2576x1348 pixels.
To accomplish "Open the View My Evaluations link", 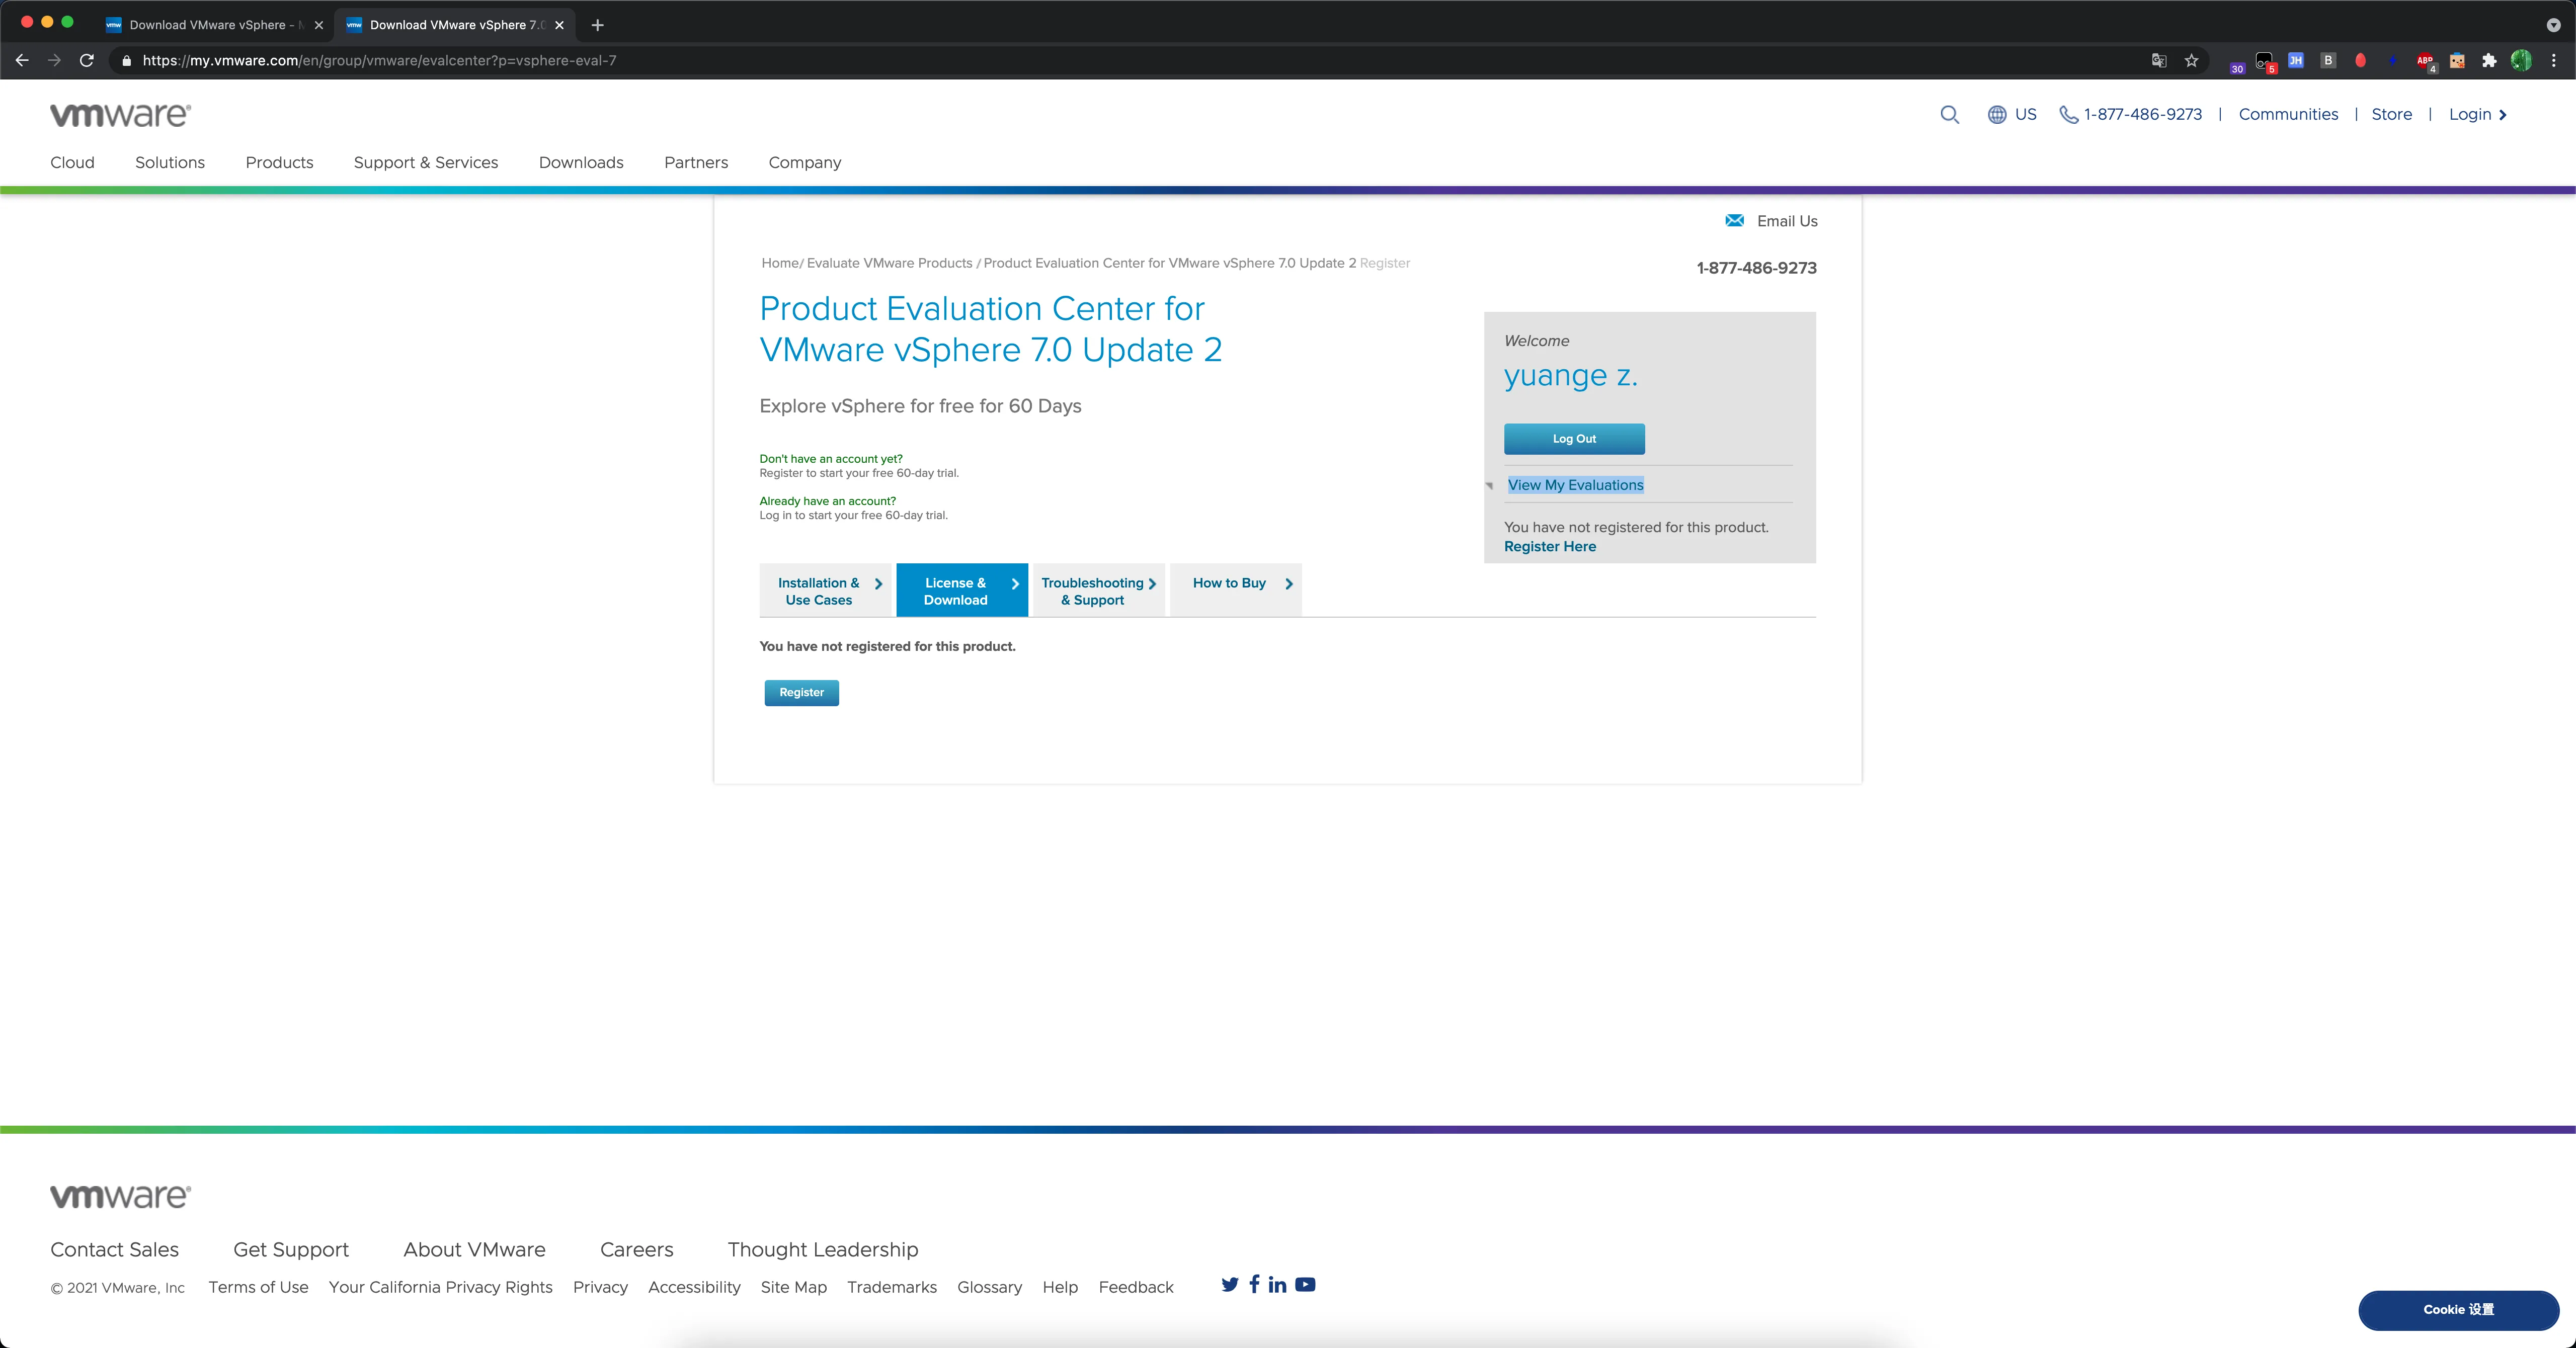I will 1576,485.
